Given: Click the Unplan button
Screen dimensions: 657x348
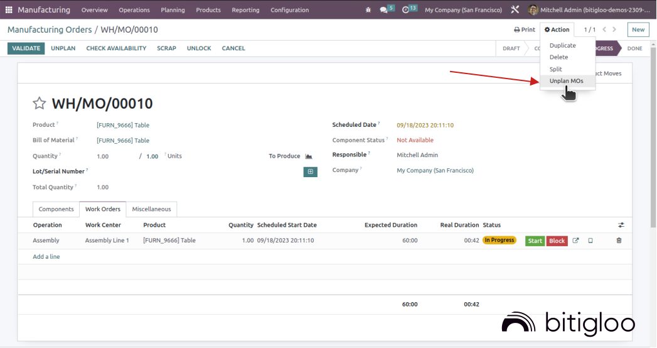Looking at the screenshot, I should click(63, 48).
